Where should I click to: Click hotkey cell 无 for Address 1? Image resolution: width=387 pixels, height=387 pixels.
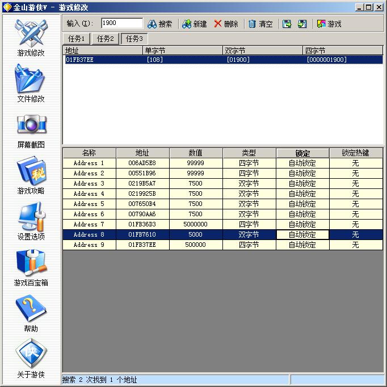coord(356,163)
